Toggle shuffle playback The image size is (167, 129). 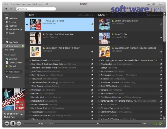coord(155,124)
